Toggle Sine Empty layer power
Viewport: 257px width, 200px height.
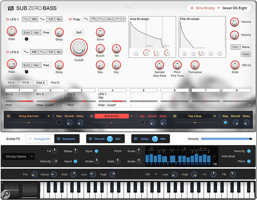(x=92, y=116)
